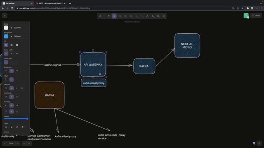Set font size to XL
The width and height of the screenshot is (264, 148).
pyautogui.click(x=22, y=88)
